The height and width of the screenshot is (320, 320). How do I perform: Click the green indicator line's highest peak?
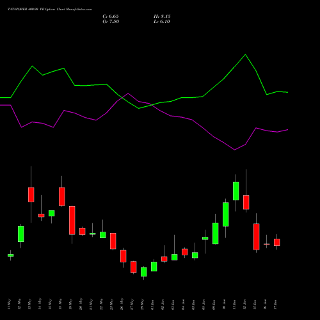(245, 54)
